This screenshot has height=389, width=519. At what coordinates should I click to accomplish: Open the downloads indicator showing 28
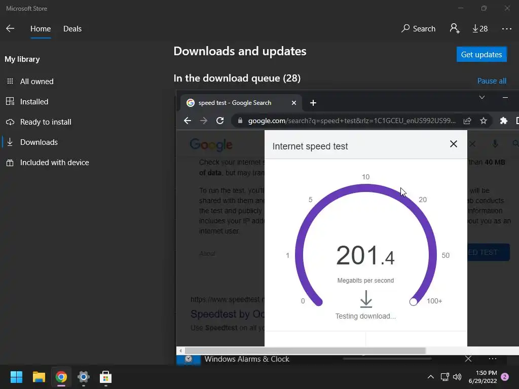[480, 29]
